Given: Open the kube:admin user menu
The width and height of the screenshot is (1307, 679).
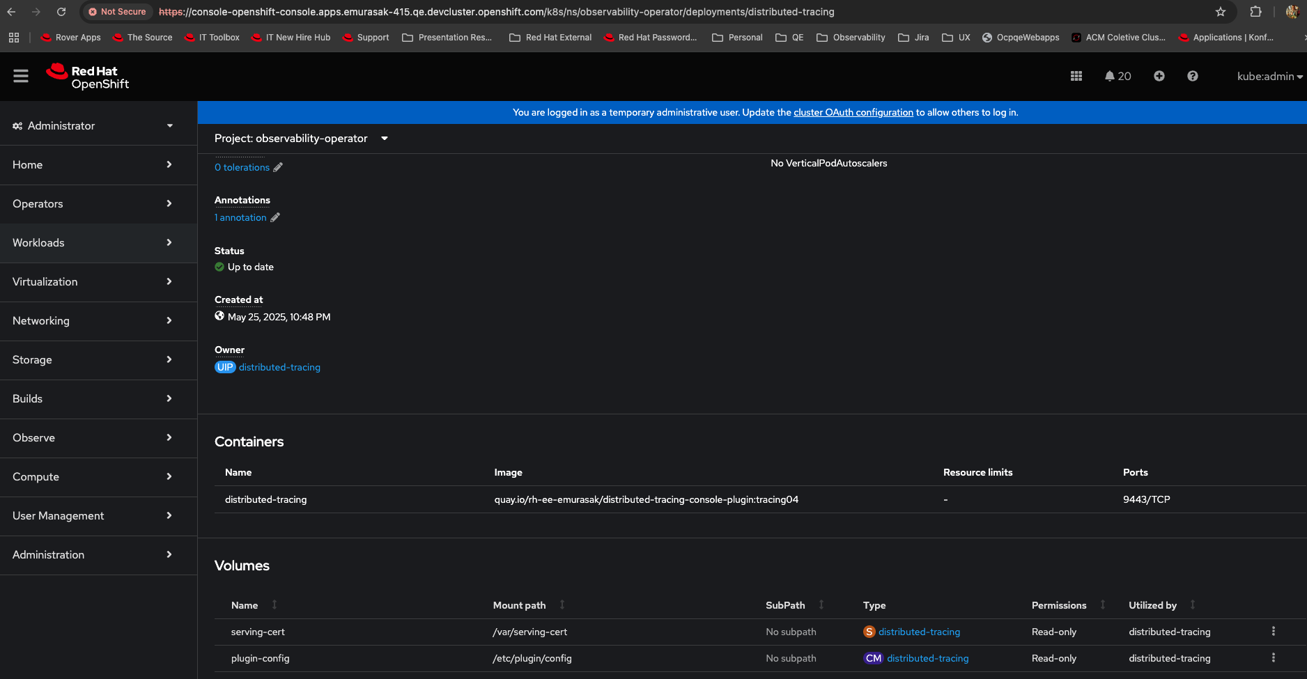Looking at the screenshot, I should click(1269, 76).
